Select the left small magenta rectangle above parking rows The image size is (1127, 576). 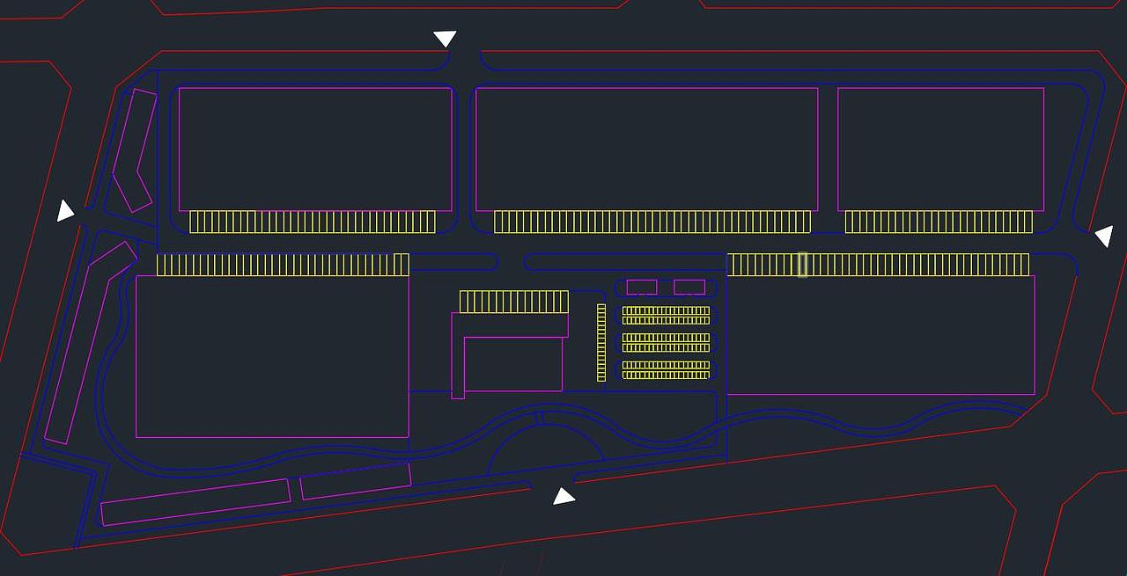(x=641, y=287)
